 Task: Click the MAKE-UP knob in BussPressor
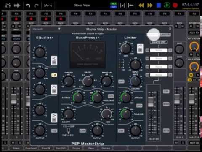[106, 81]
